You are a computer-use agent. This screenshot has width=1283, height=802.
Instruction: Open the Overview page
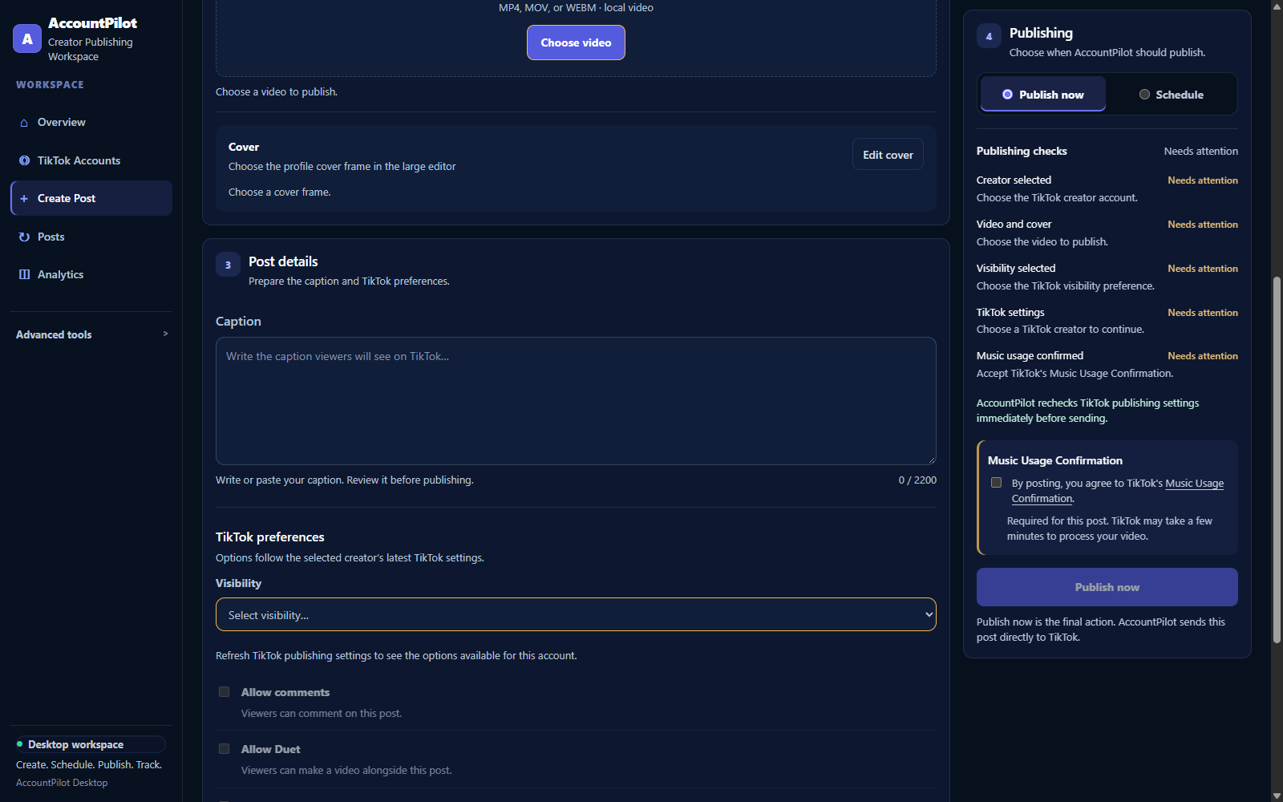coord(91,123)
